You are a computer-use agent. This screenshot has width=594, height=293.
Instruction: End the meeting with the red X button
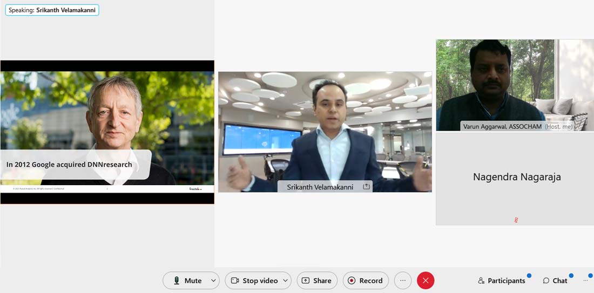coord(426,281)
